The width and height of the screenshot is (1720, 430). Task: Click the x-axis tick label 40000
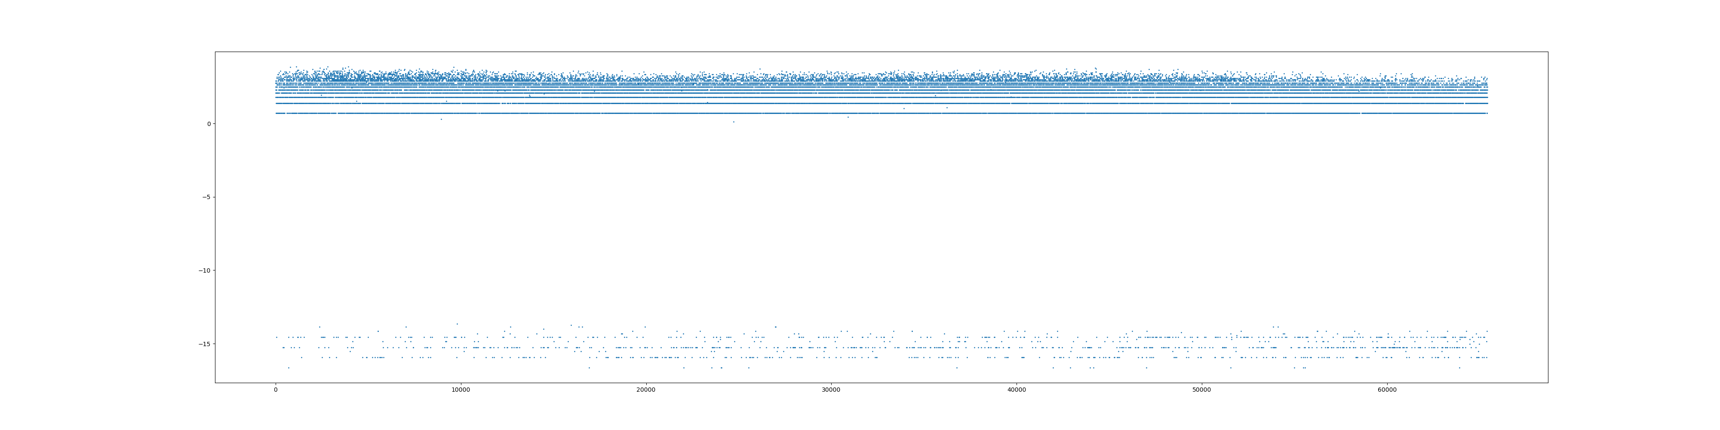(x=1016, y=390)
